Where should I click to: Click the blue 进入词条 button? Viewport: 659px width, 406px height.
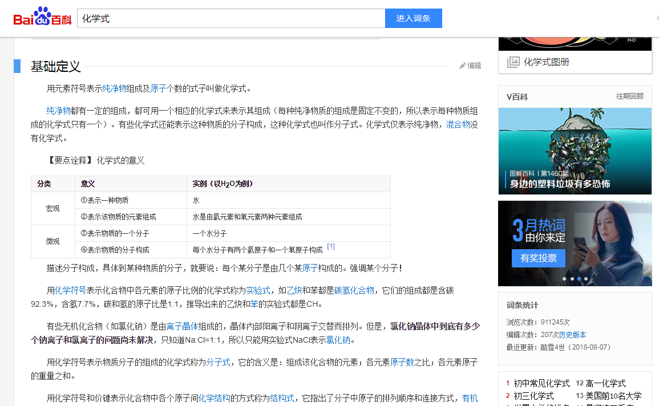413,18
